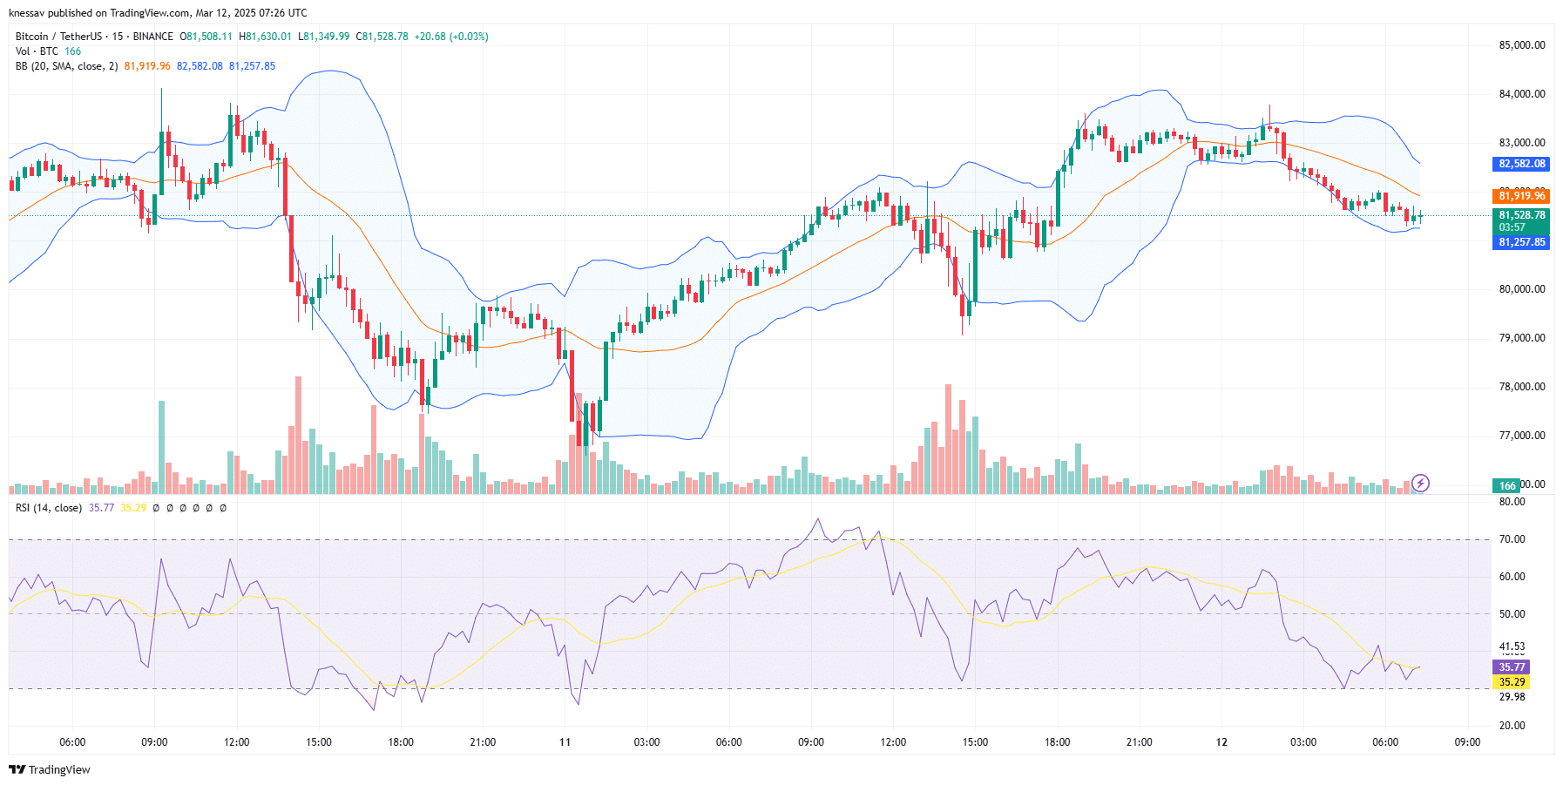This screenshot has width=1563, height=785.
Task: Click the 79,000.00 price axis label
Action: [x=1522, y=338]
